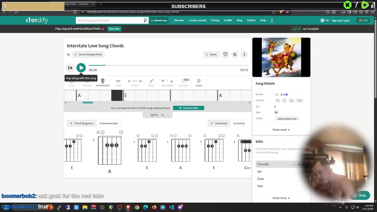Click the G♯ chord chip in Song Details
Screen dimensions: 377x212
tap(292, 100)
